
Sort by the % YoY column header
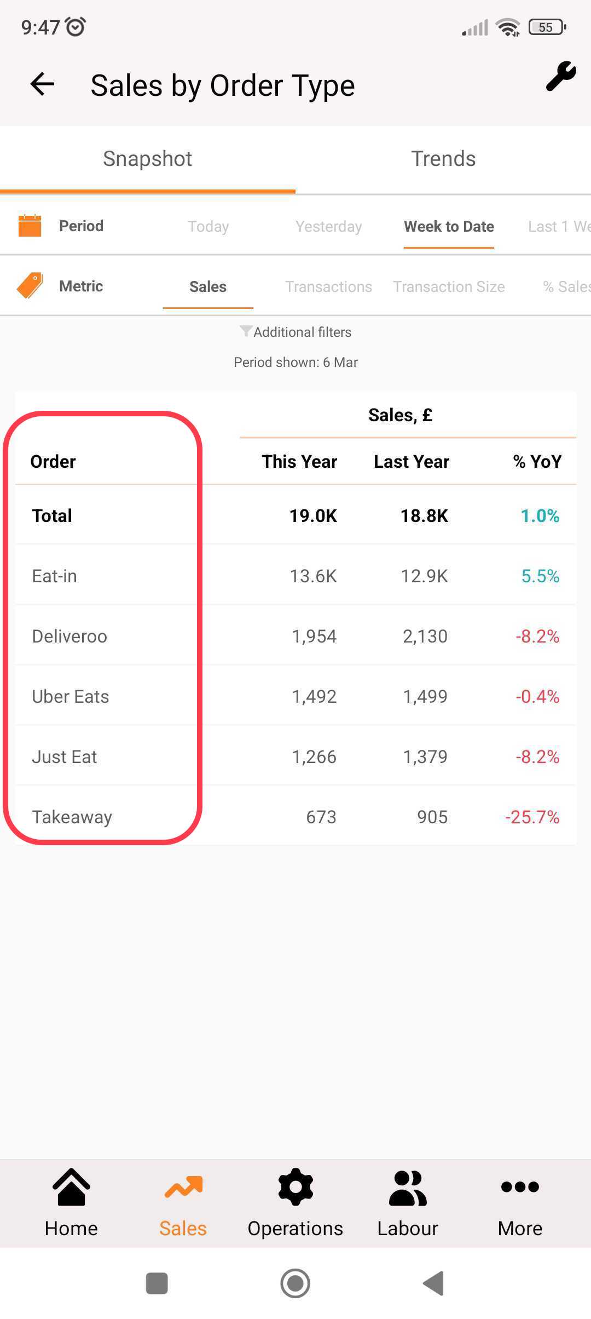click(x=537, y=461)
